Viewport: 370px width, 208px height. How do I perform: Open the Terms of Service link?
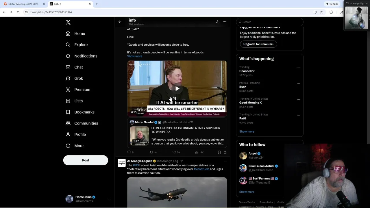point(247,202)
